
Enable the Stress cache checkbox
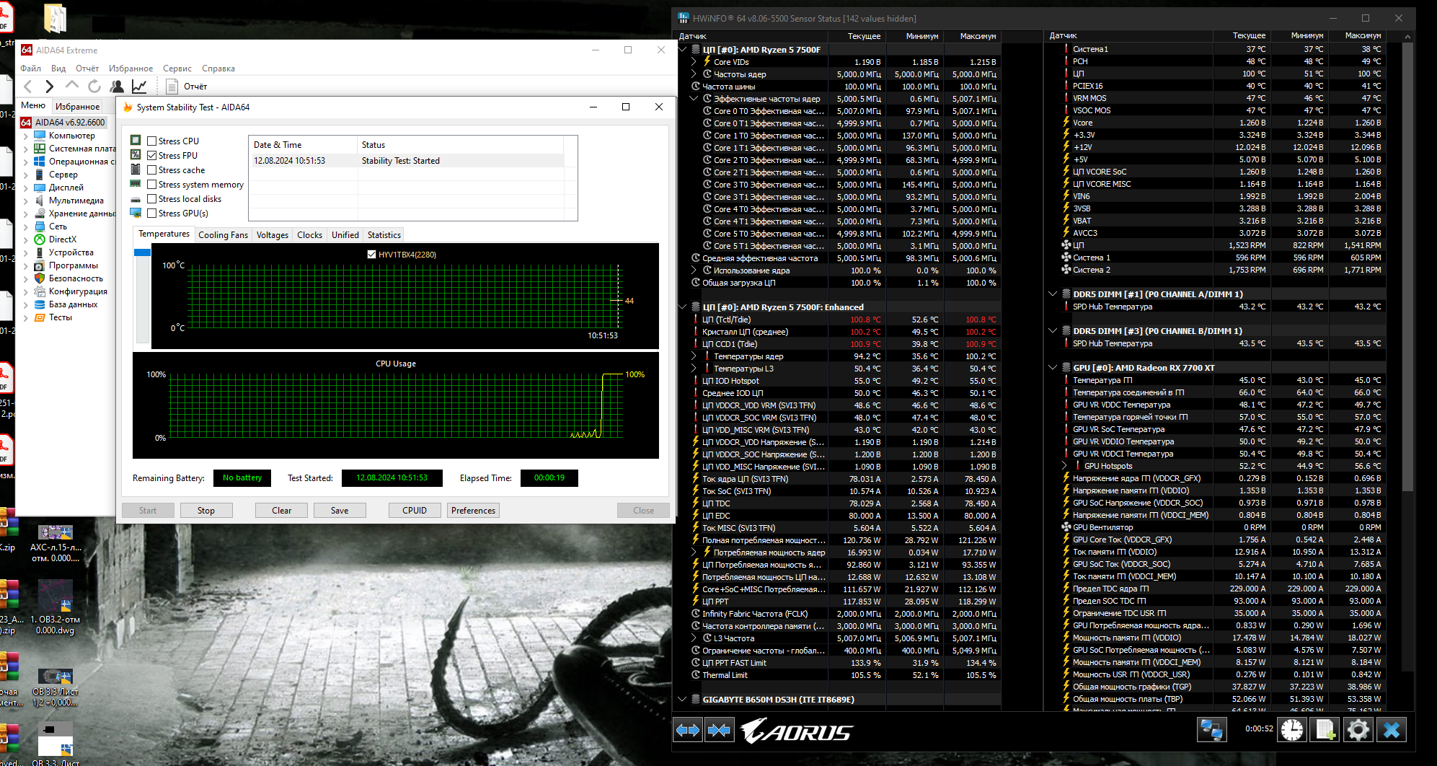click(152, 170)
